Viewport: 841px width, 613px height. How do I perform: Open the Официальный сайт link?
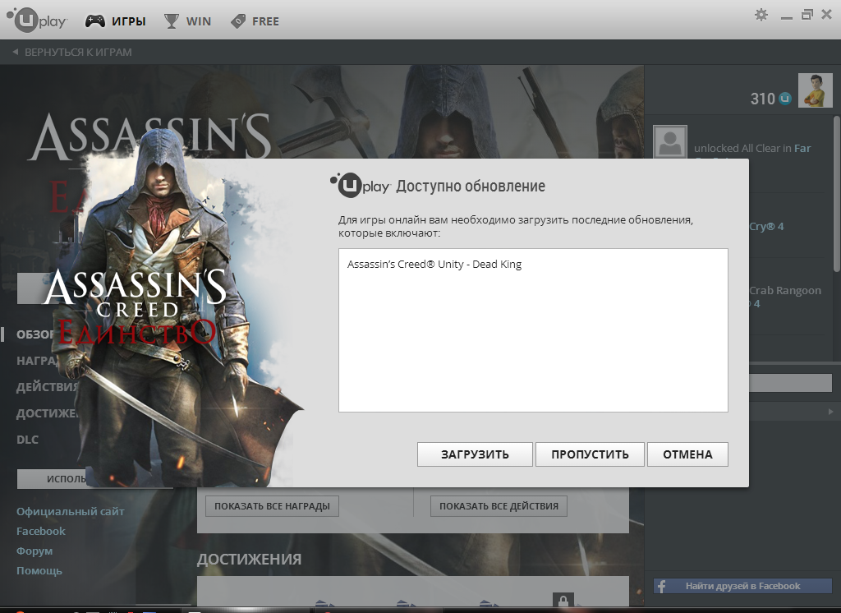point(71,512)
